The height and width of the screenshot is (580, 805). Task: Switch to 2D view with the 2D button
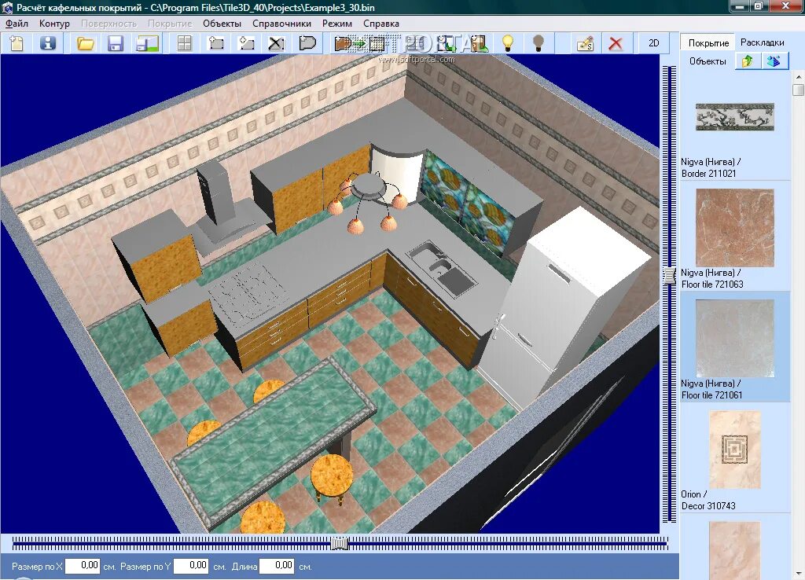click(653, 43)
